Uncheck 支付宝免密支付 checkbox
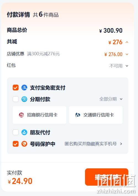The width and height of the screenshot is (138, 196). tap(16, 88)
